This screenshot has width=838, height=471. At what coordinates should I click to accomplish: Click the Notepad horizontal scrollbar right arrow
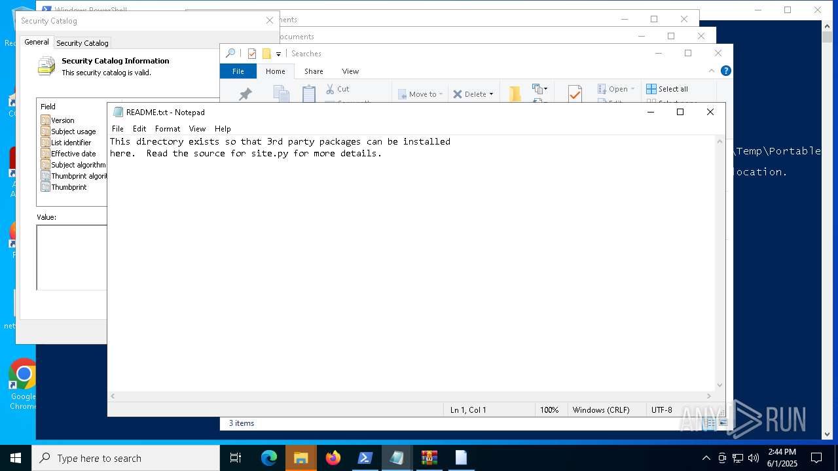tap(709, 396)
